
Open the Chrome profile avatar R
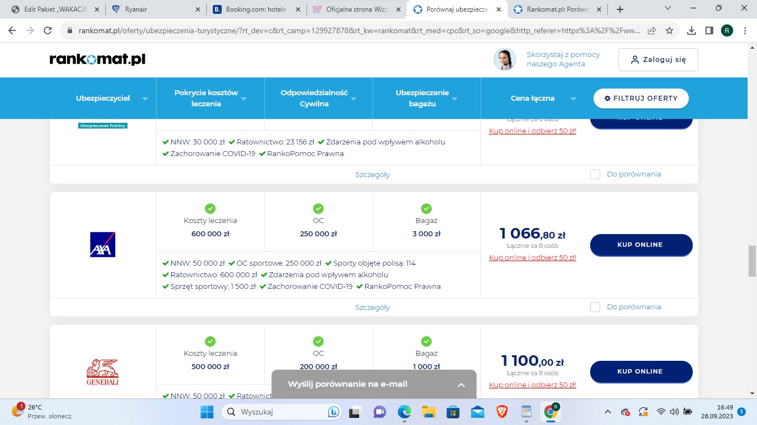[x=727, y=30]
